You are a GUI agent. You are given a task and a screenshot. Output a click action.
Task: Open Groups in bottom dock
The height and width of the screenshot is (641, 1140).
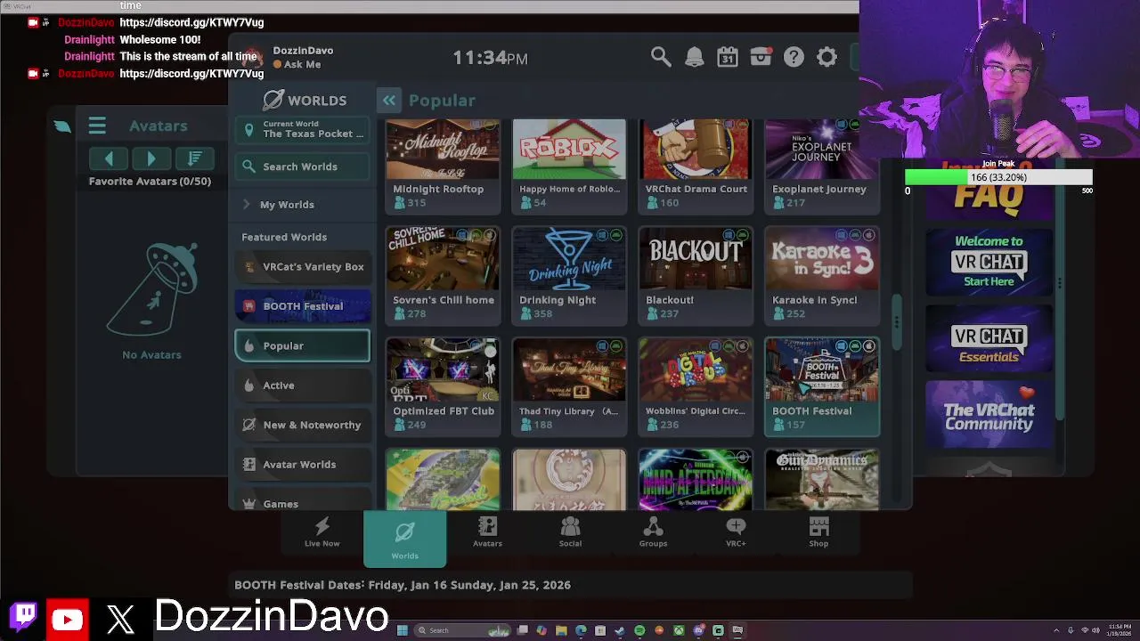653,532
